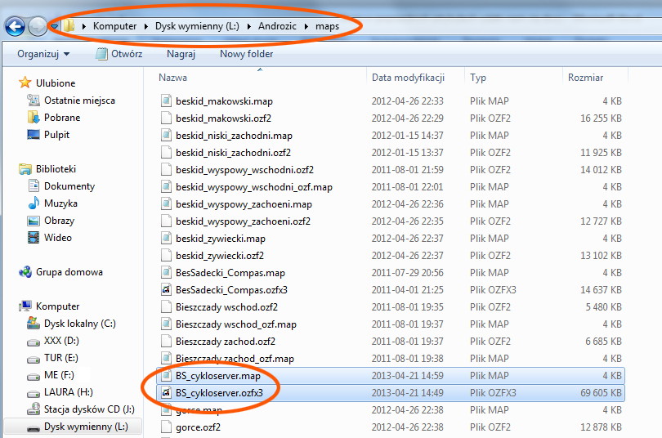The image size is (662, 438).
Task: Select Dysk wymienny (L:) breadcrumb segment
Action: 197,26
